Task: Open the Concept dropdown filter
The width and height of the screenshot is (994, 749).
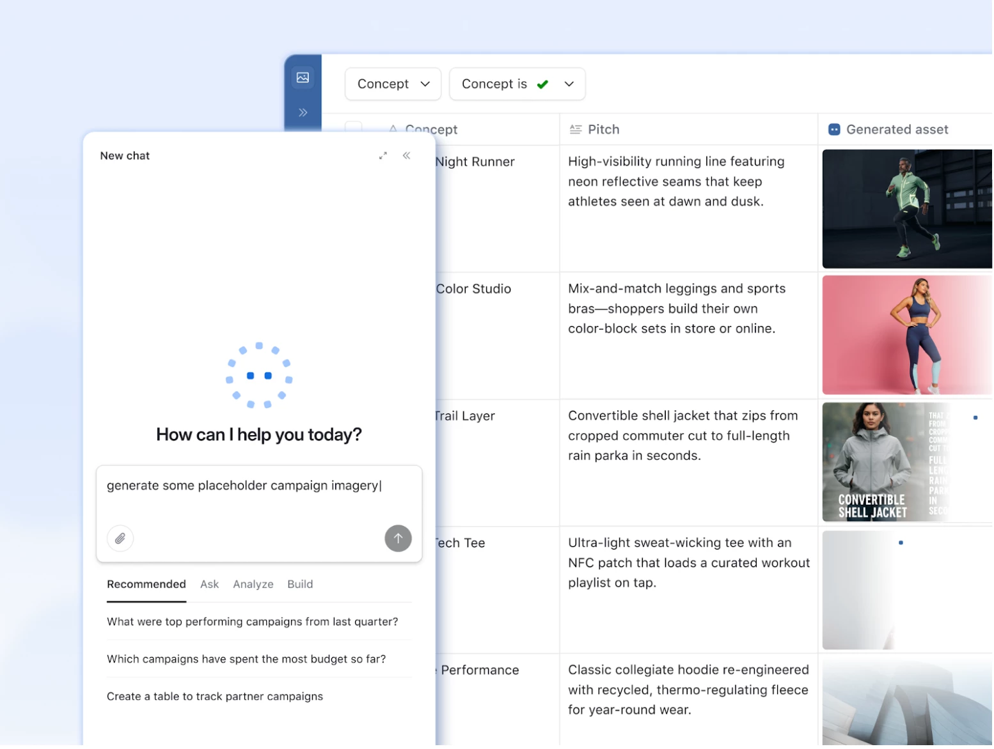Action: tap(393, 84)
